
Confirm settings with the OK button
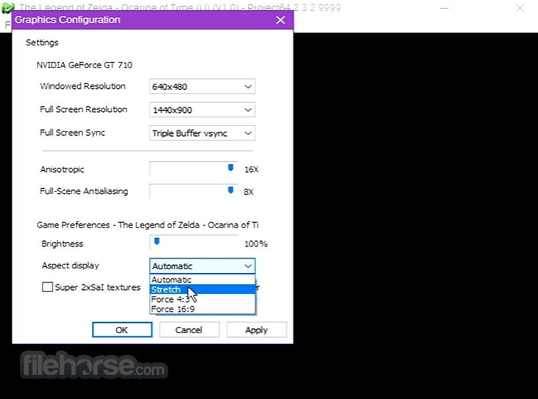click(122, 330)
